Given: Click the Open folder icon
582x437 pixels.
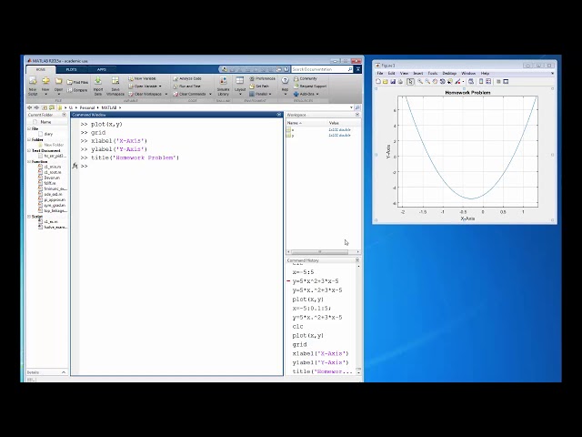Looking at the screenshot, I should (58, 81).
